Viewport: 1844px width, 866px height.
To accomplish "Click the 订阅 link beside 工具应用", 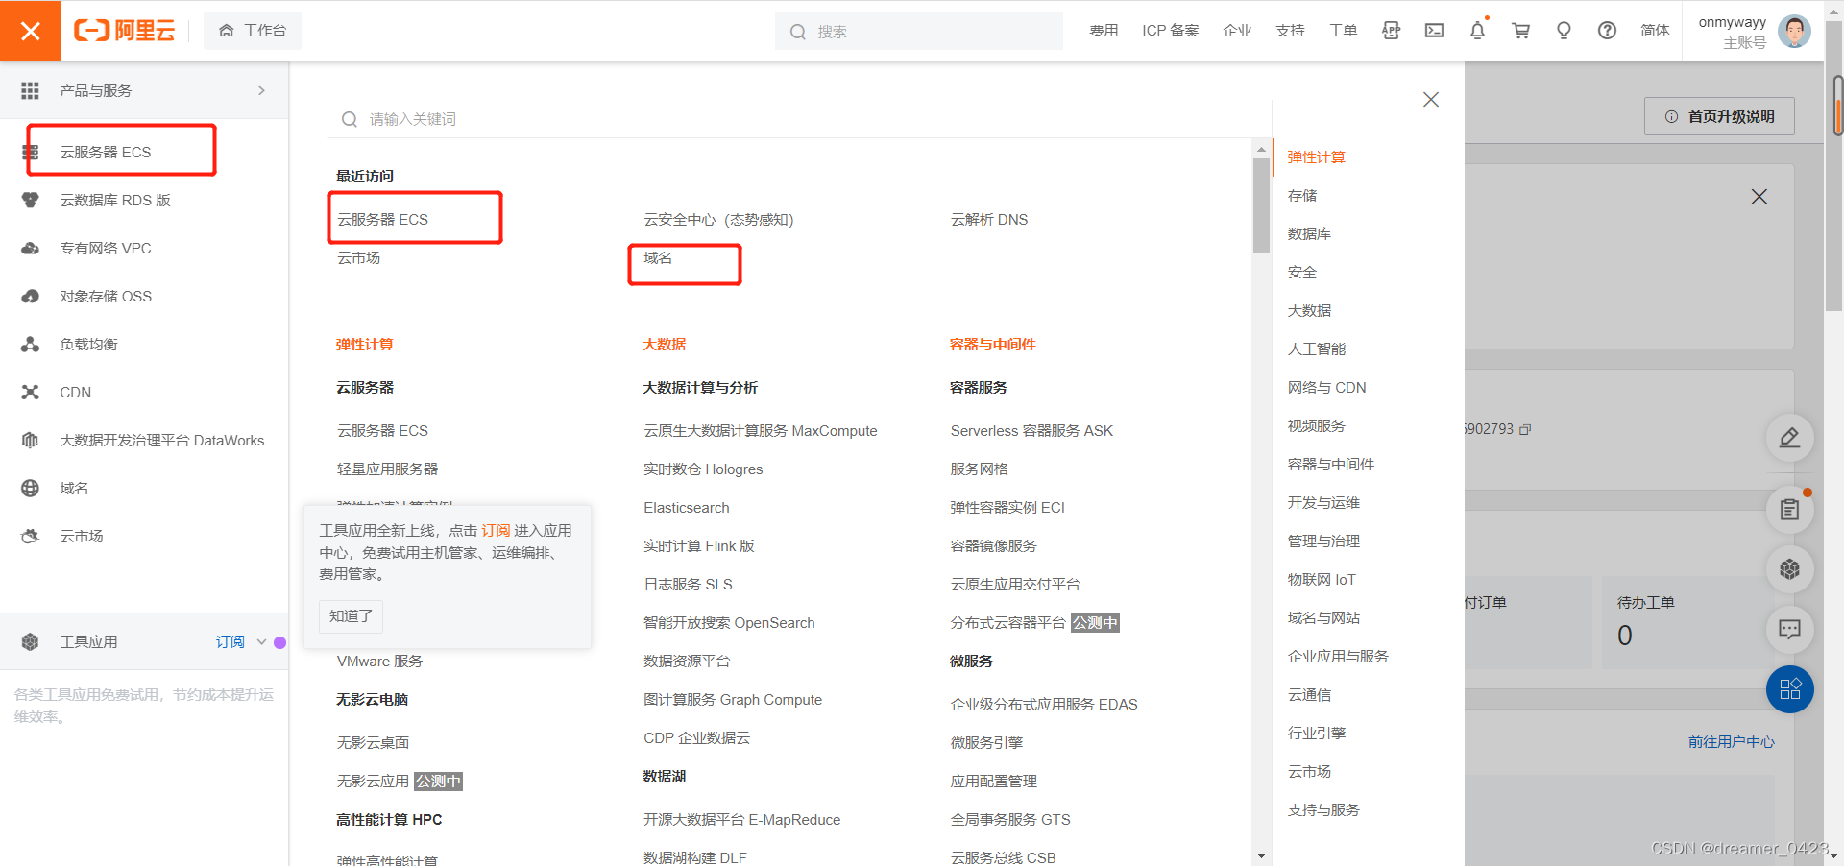I will (x=230, y=641).
